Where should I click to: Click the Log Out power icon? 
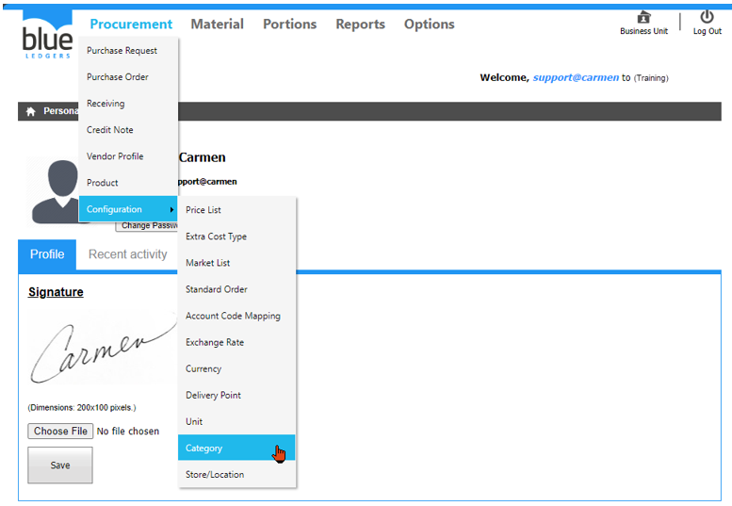coord(707,17)
